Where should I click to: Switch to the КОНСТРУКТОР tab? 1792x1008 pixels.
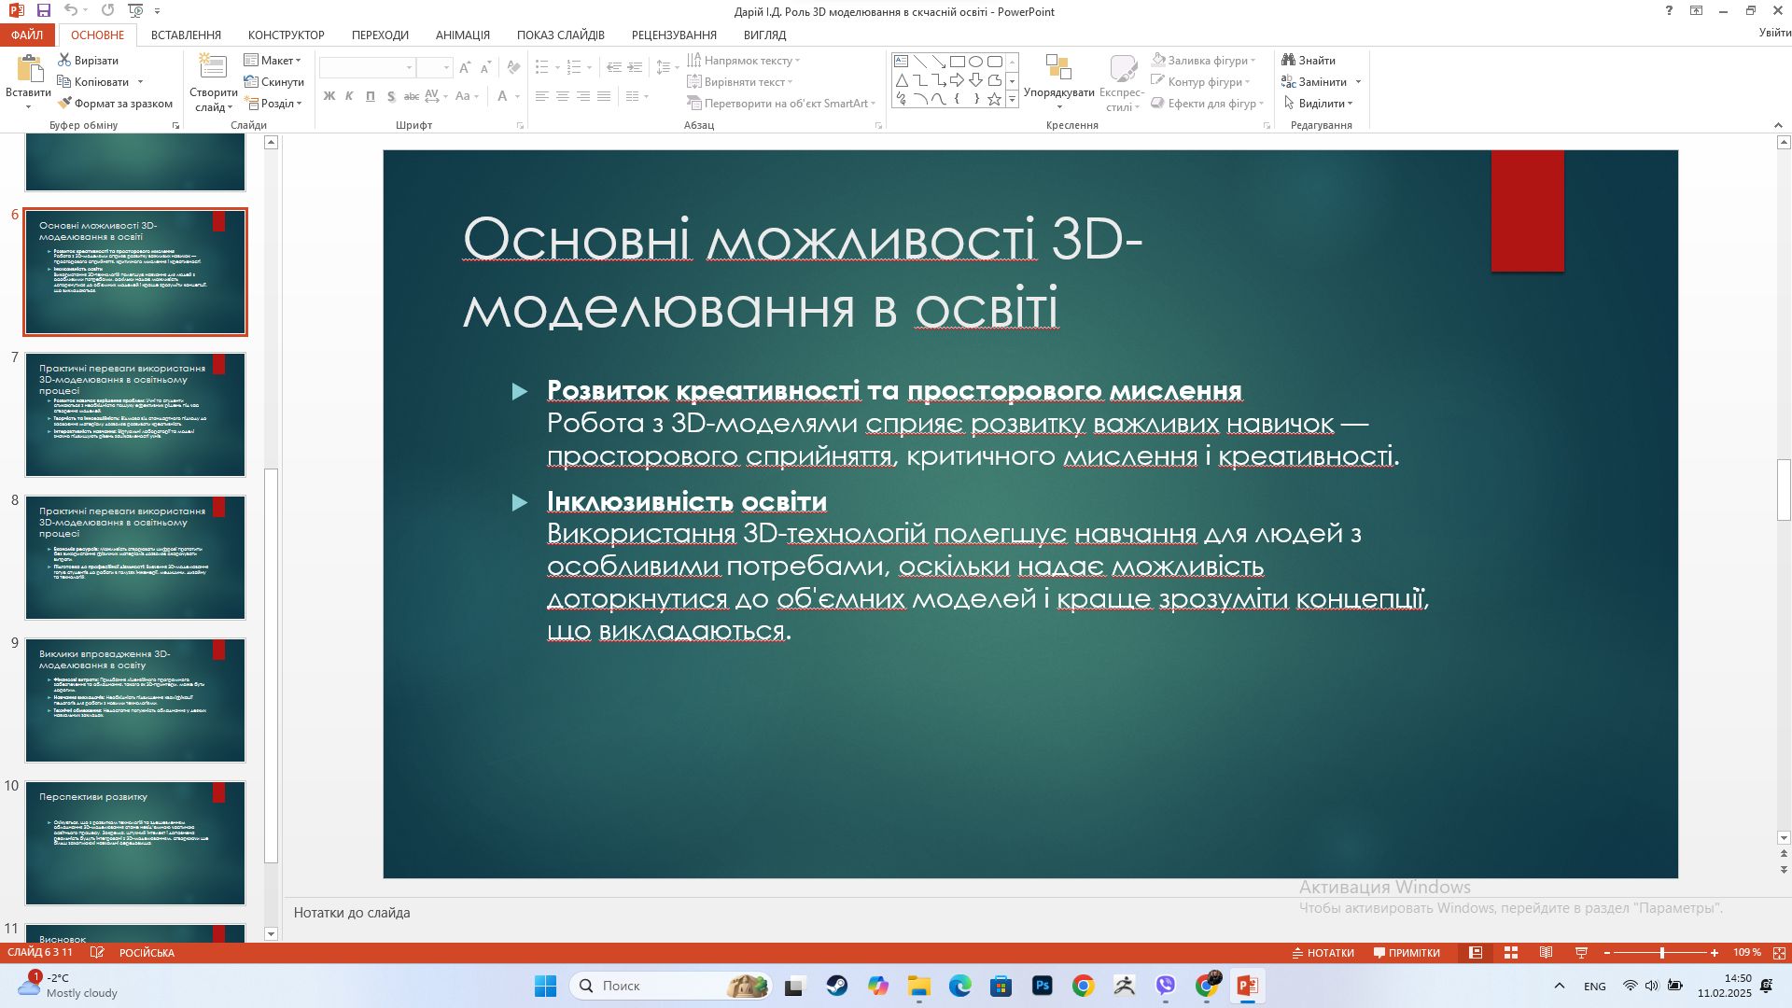(x=286, y=35)
